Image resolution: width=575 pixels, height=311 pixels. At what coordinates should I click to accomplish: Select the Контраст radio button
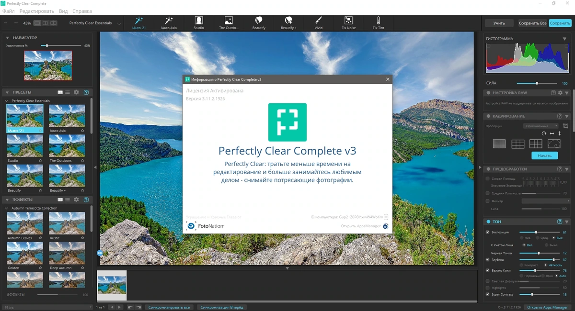click(x=522, y=265)
